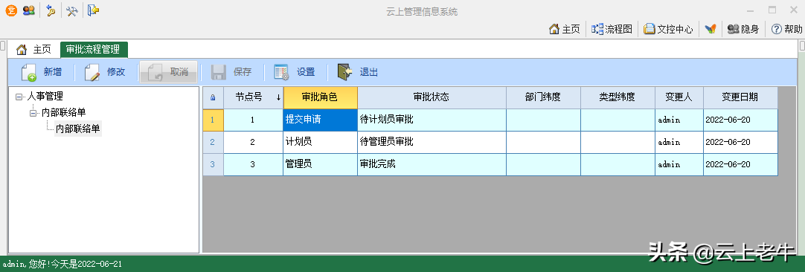Screen dimensions: 805x272
Task: Click the key password icon
Action: pos(51,10)
